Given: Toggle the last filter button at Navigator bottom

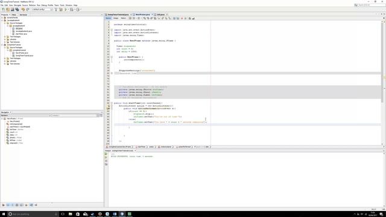Looking at the screenshot, I should point(36,205).
